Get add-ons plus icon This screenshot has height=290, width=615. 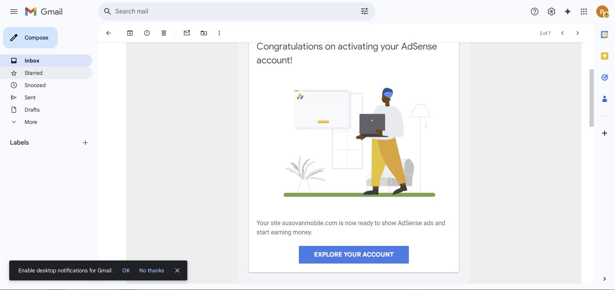[605, 133]
